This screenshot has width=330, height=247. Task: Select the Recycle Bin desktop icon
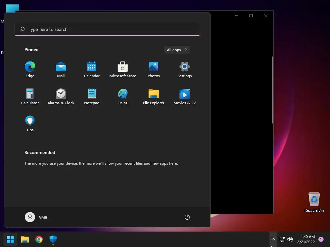tap(314, 202)
